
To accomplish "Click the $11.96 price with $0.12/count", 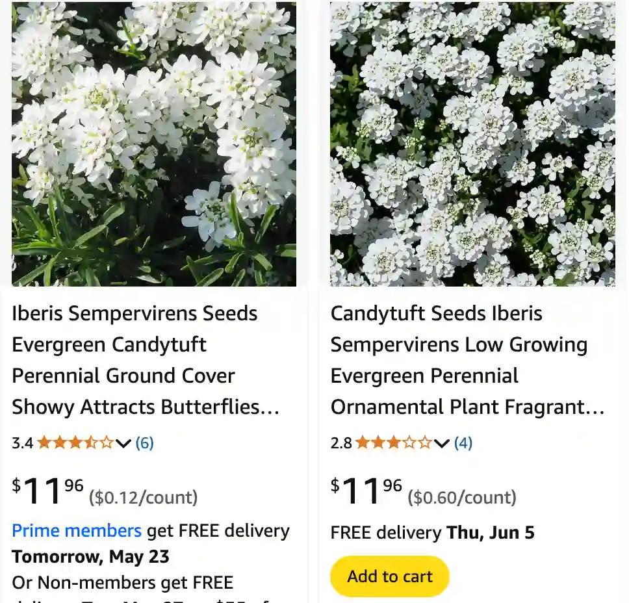I will [x=48, y=491].
